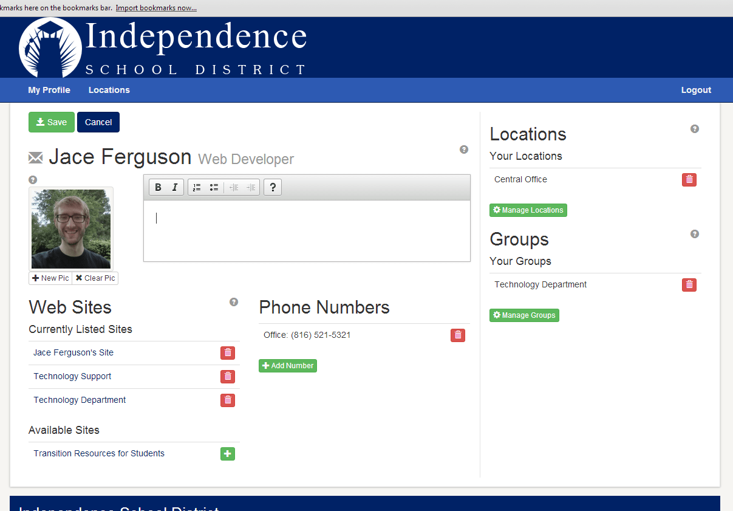The width and height of the screenshot is (733, 511).
Task: Insert a numbered list in the editor
Action: point(197,187)
